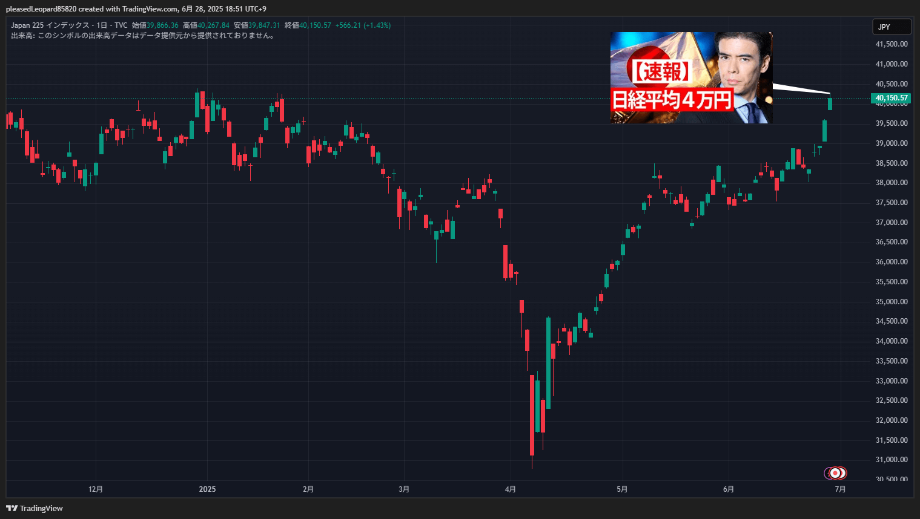Select the 4月 label on the time axis
Screen dimensions: 920x519
(511, 489)
